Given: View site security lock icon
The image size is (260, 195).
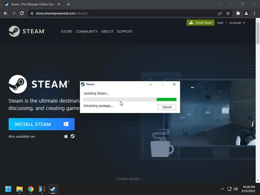Looking at the screenshot, I should [32, 13].
